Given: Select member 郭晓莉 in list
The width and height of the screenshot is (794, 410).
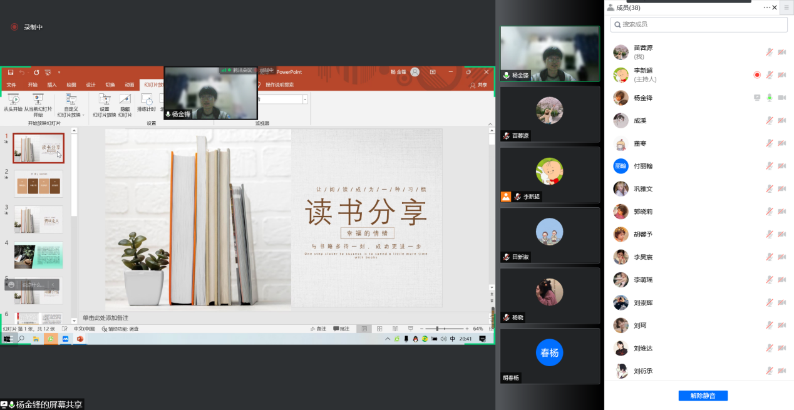Looking at the screenshot, I should [x=699, y=212].
